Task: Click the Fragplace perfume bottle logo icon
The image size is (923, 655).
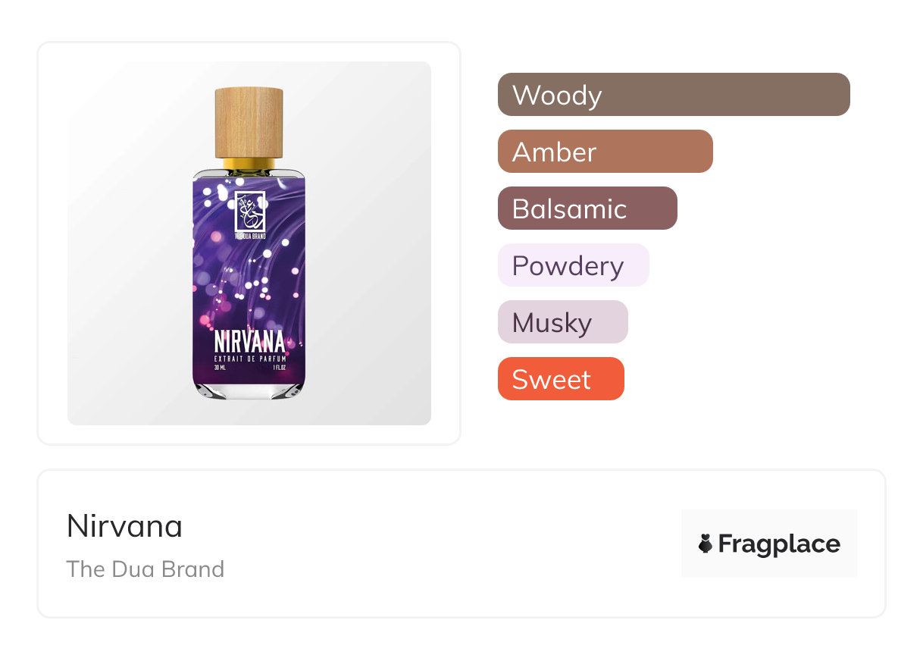Action: coord(706,544)
